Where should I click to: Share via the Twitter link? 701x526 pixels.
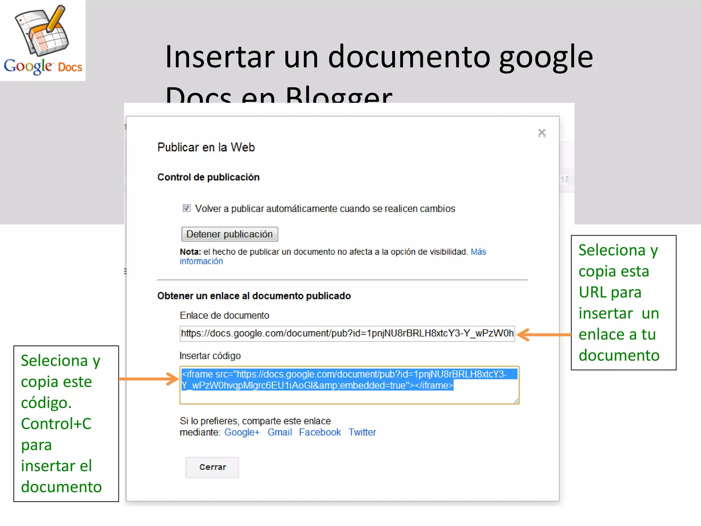coord(362,432)
